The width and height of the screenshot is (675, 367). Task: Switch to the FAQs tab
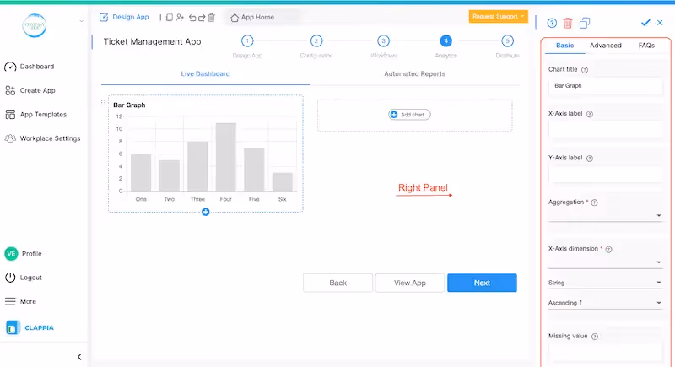coord(646,46)
